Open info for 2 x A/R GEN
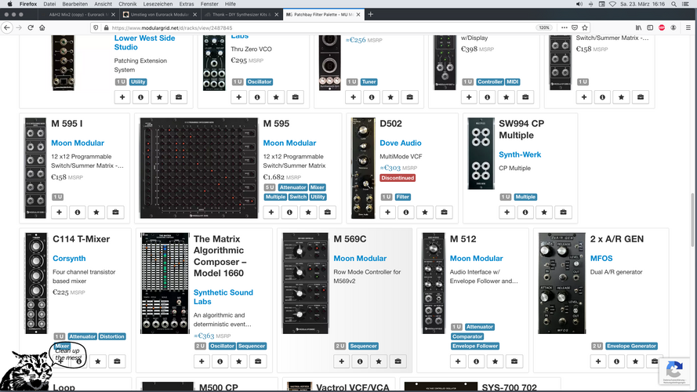Image resolution: width=697 pixels, height=392 pixels. point(616,361)
